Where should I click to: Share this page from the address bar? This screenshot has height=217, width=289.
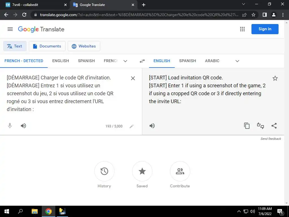[244, 15]
